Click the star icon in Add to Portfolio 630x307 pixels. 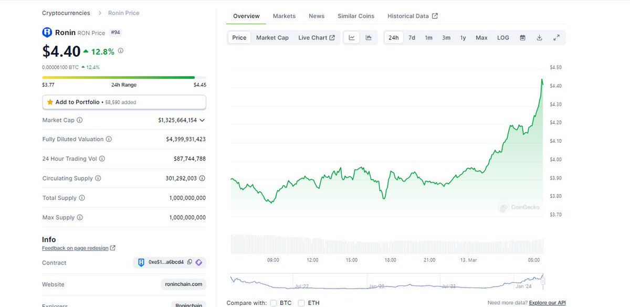(x=50, y=102)
